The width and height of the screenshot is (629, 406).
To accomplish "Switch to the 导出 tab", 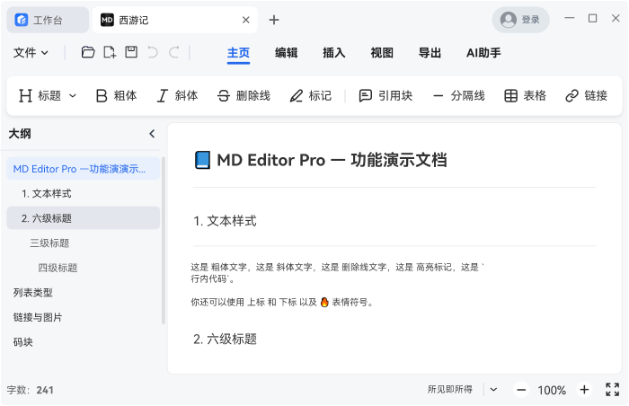I will [x=430, y=53].
